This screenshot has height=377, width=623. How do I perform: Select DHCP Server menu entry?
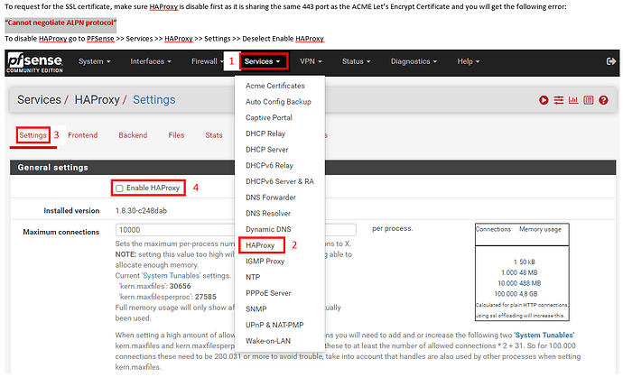266,150
